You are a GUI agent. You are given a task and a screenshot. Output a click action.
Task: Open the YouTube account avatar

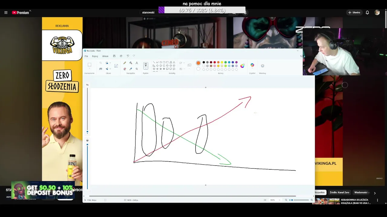[x=377, y=13]
